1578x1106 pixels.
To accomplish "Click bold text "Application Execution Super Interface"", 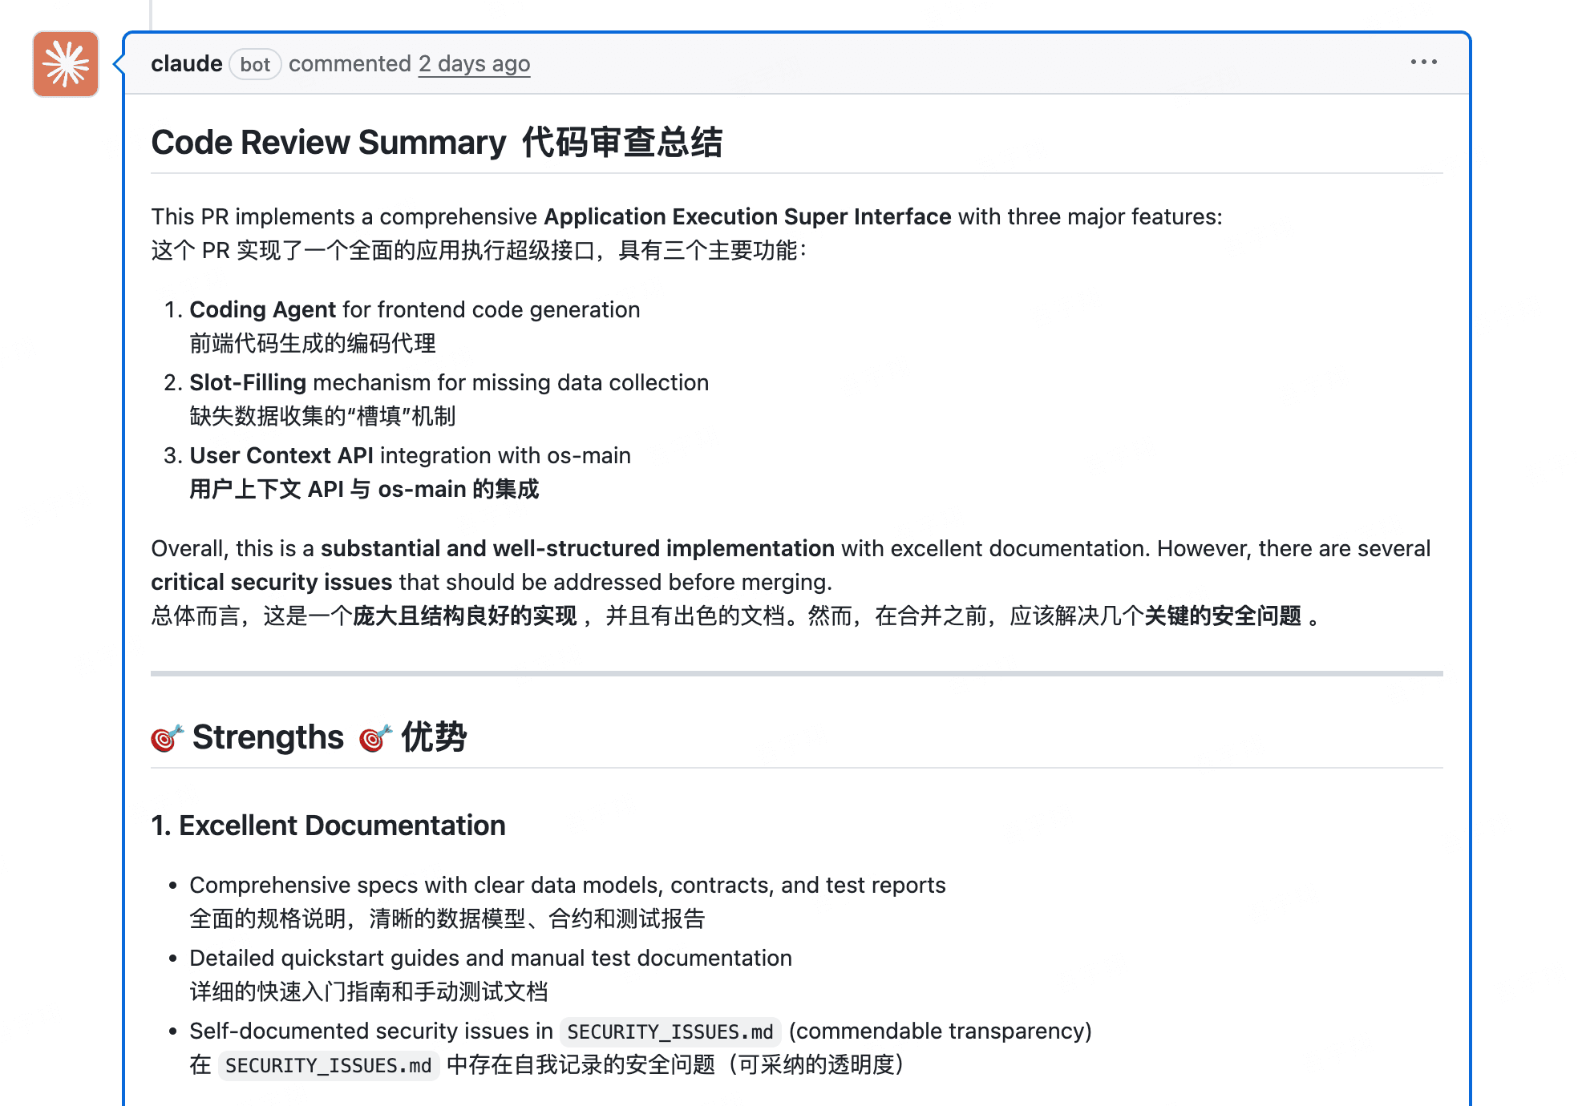I will 747,217.
